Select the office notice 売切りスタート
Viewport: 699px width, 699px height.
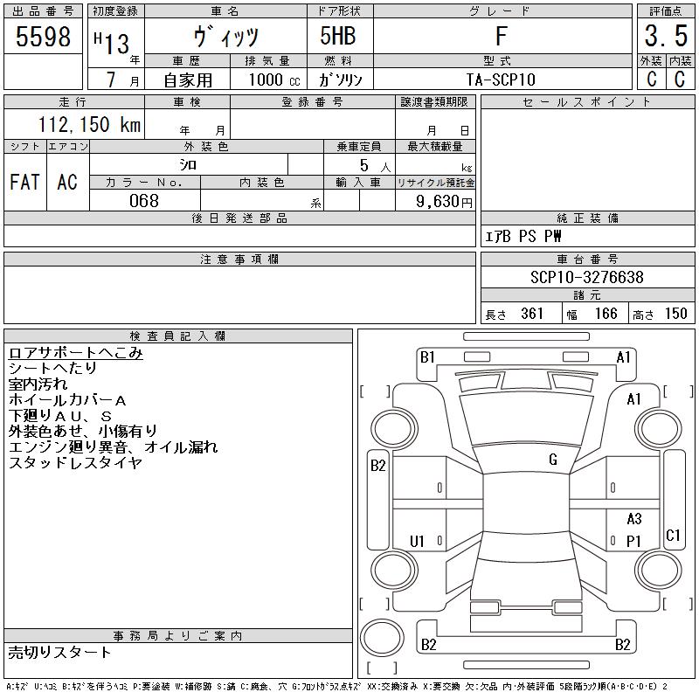click(x=59, y=653)
